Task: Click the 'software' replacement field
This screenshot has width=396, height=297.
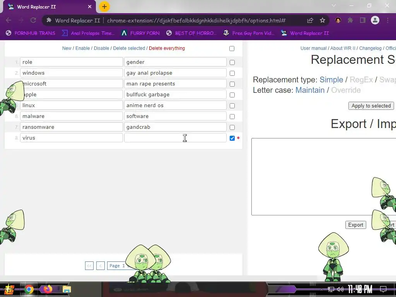Action: click(175, 116)
